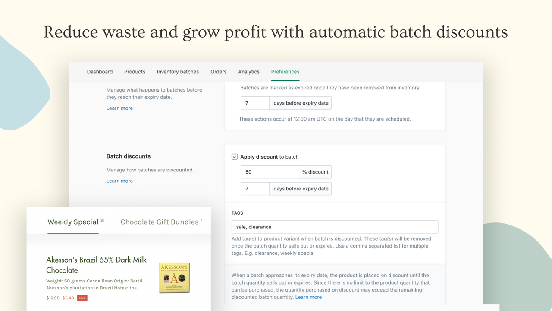552x311 pixels.
Task: Select the Preferences tab
Action: pyautogui.click(x=285, y=72)
